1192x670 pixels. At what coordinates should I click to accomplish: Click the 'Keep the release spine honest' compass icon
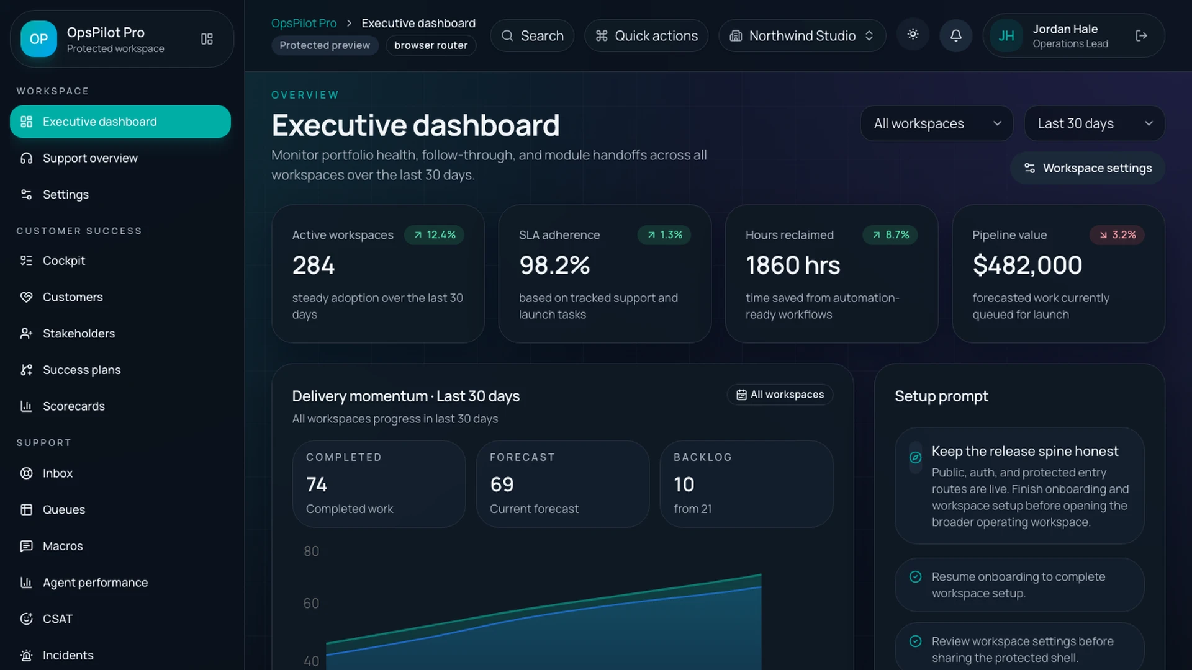click(915, 458)
